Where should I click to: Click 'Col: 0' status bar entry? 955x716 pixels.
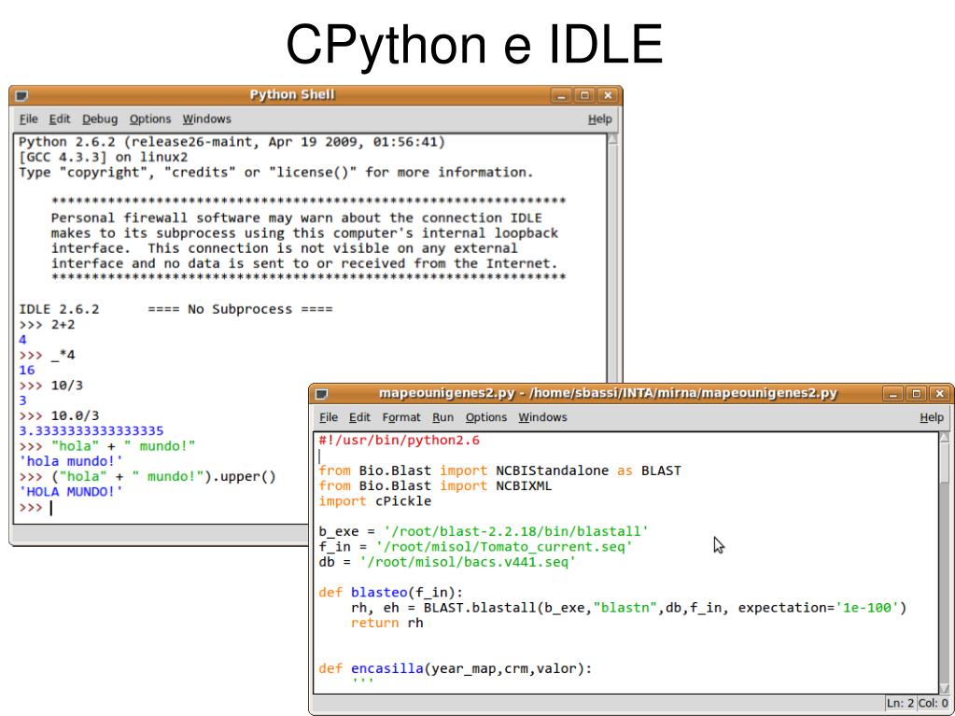pos(933,703)
